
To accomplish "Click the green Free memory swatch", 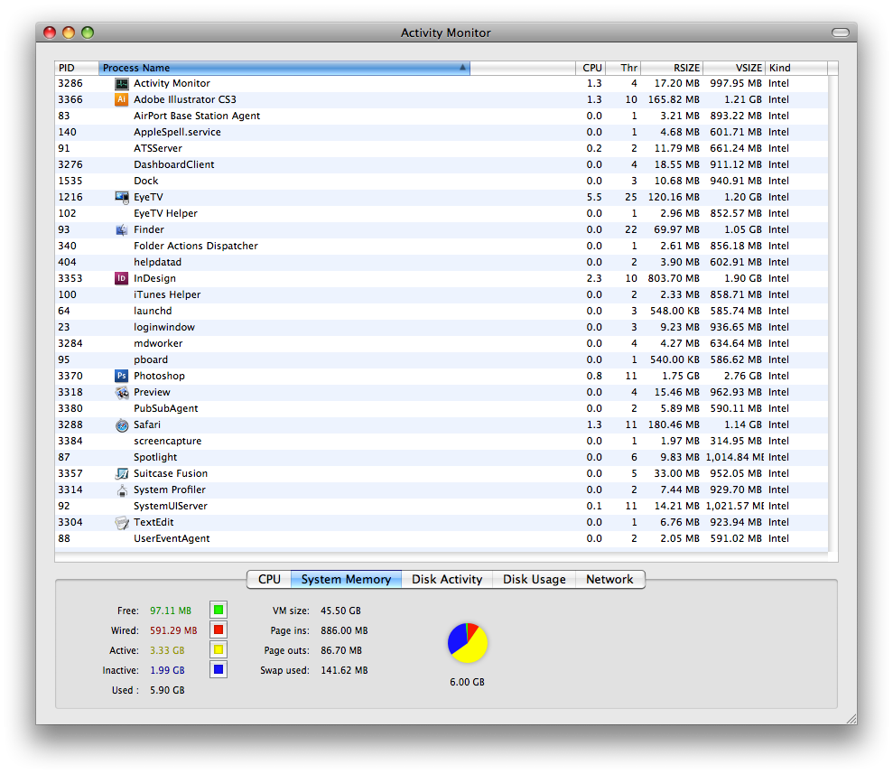I will point(219,610).
